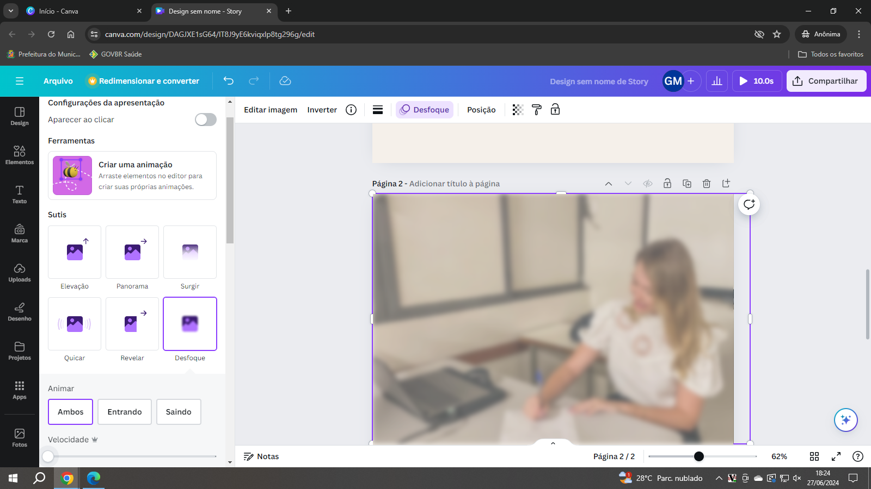
Task: Open the Elementos sidebar panel
Action: [20, 155]
